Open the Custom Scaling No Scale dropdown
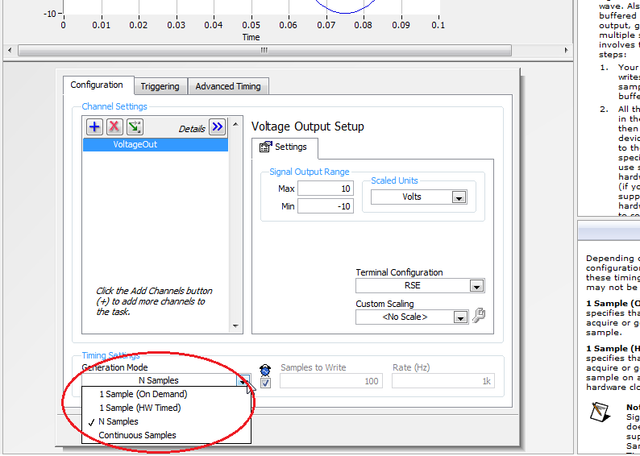The image size is (640, 456). point(459,317)
